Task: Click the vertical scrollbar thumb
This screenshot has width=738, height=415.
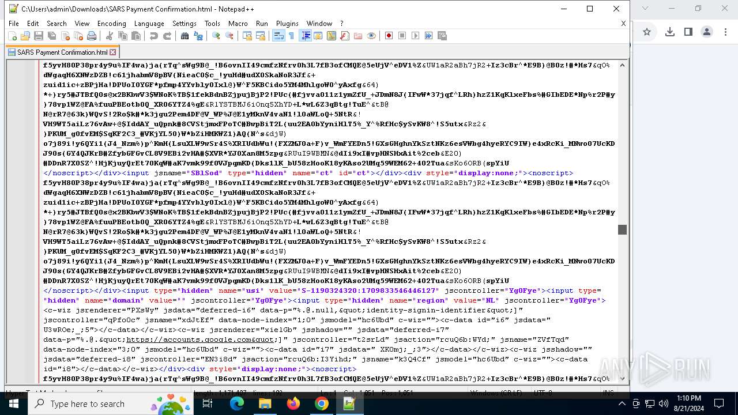Action: [622, 229]
